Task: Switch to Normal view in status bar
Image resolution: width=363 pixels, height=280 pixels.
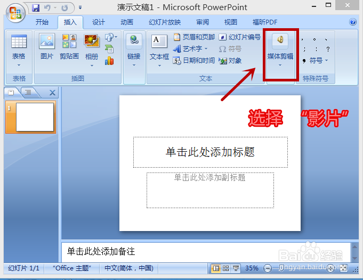Action: point(216,268)
